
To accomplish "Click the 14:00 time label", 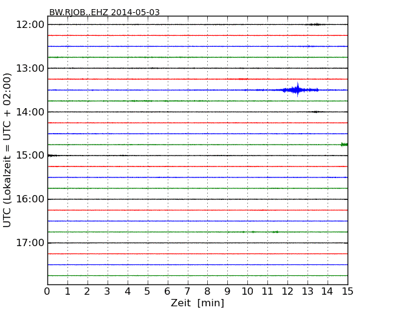I will pos(30,112).
